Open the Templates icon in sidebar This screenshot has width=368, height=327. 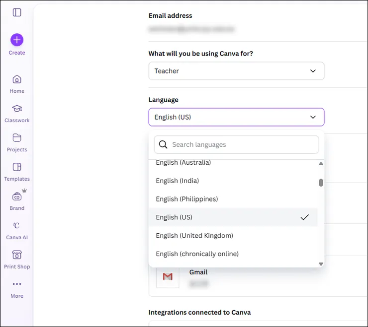pos(17,167)
